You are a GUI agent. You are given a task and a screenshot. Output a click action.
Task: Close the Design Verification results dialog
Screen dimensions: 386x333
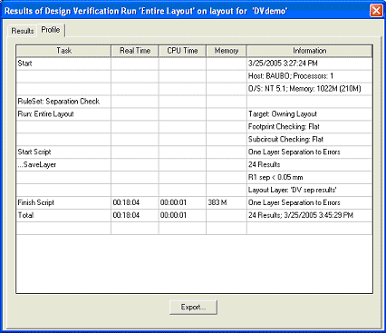pyautogui.click(x=376, y=11)
